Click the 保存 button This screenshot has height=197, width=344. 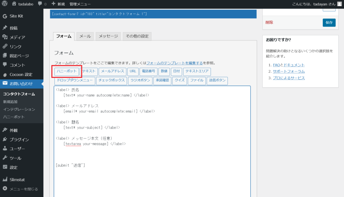(329, 22)
